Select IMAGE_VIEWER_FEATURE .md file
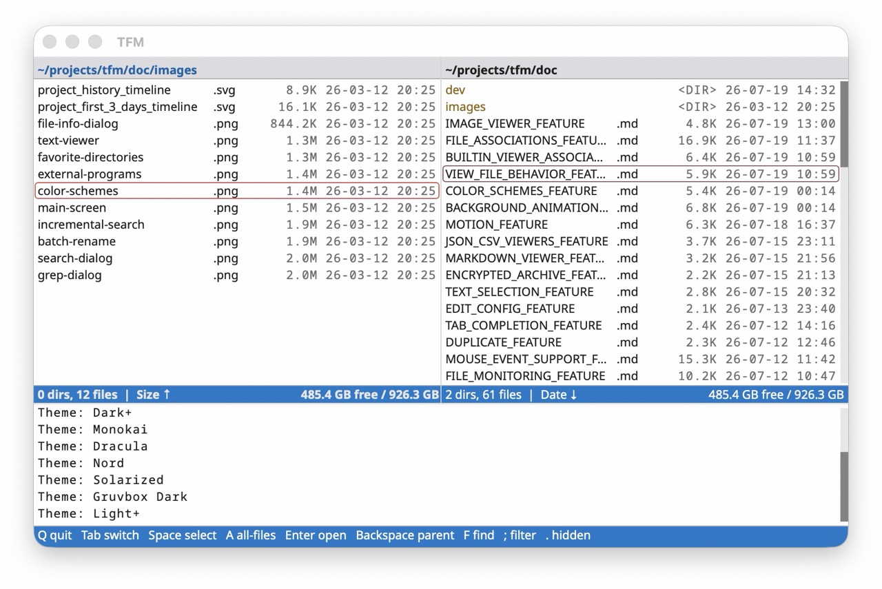This screenshot has height=589, width=882. (641, 123)
